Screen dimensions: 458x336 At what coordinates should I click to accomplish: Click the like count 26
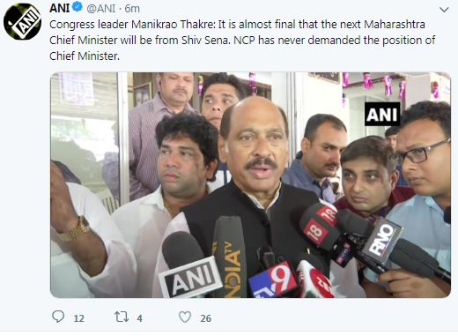point(206,318)
